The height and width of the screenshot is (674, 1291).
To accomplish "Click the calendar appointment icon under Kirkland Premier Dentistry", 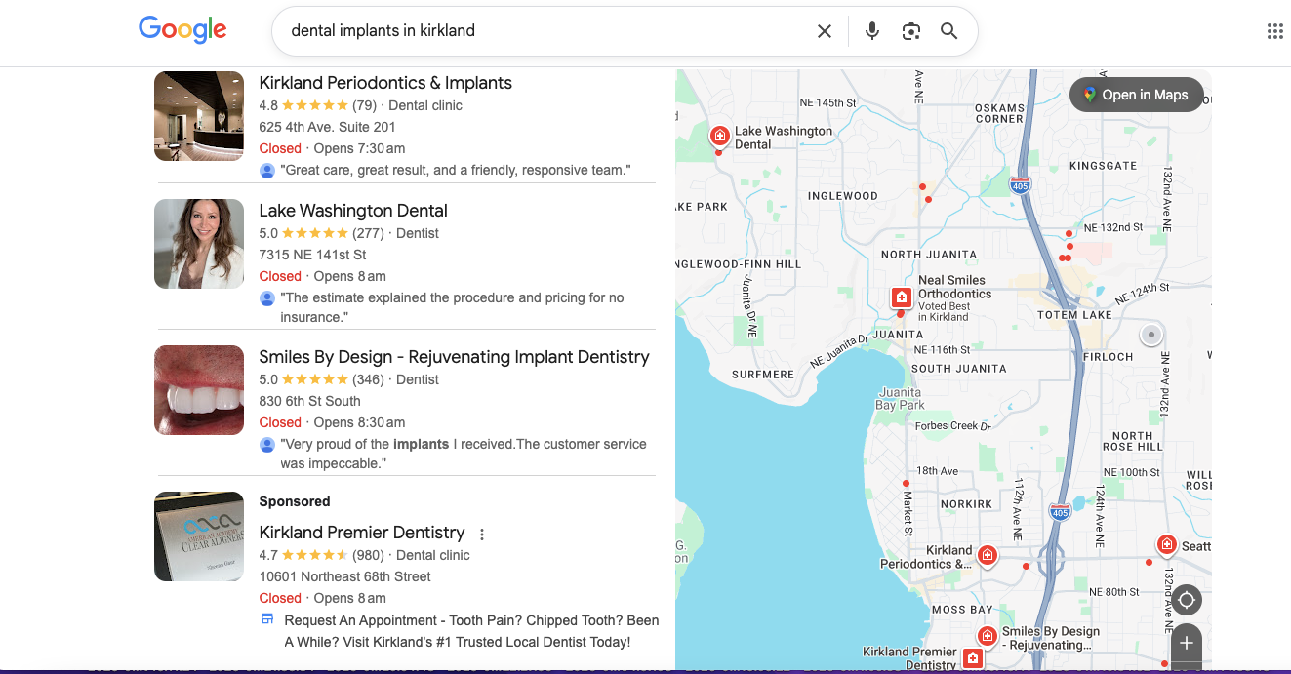I will [x=266, y=620].
